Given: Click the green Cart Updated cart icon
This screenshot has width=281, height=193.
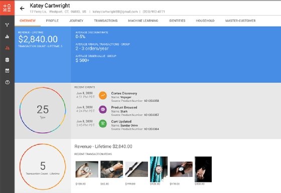Looking at the screenshot, I should tap(103, 123).
